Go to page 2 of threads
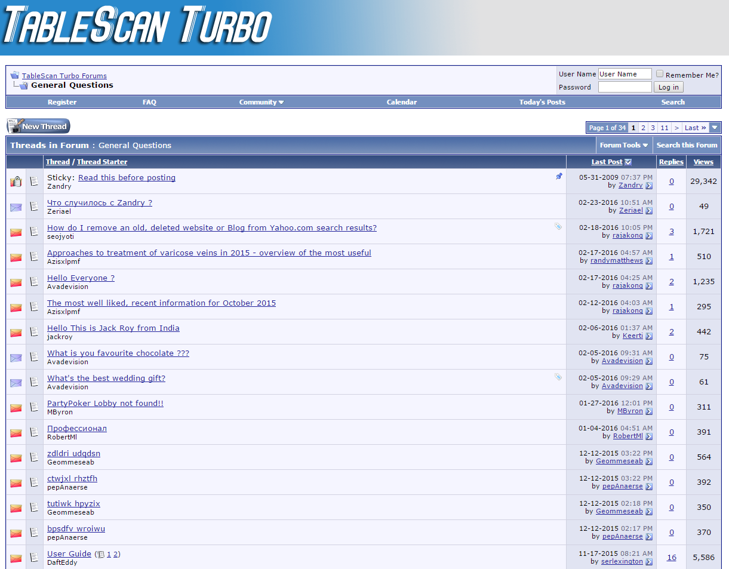729x569 pixels. pos(643,128)
